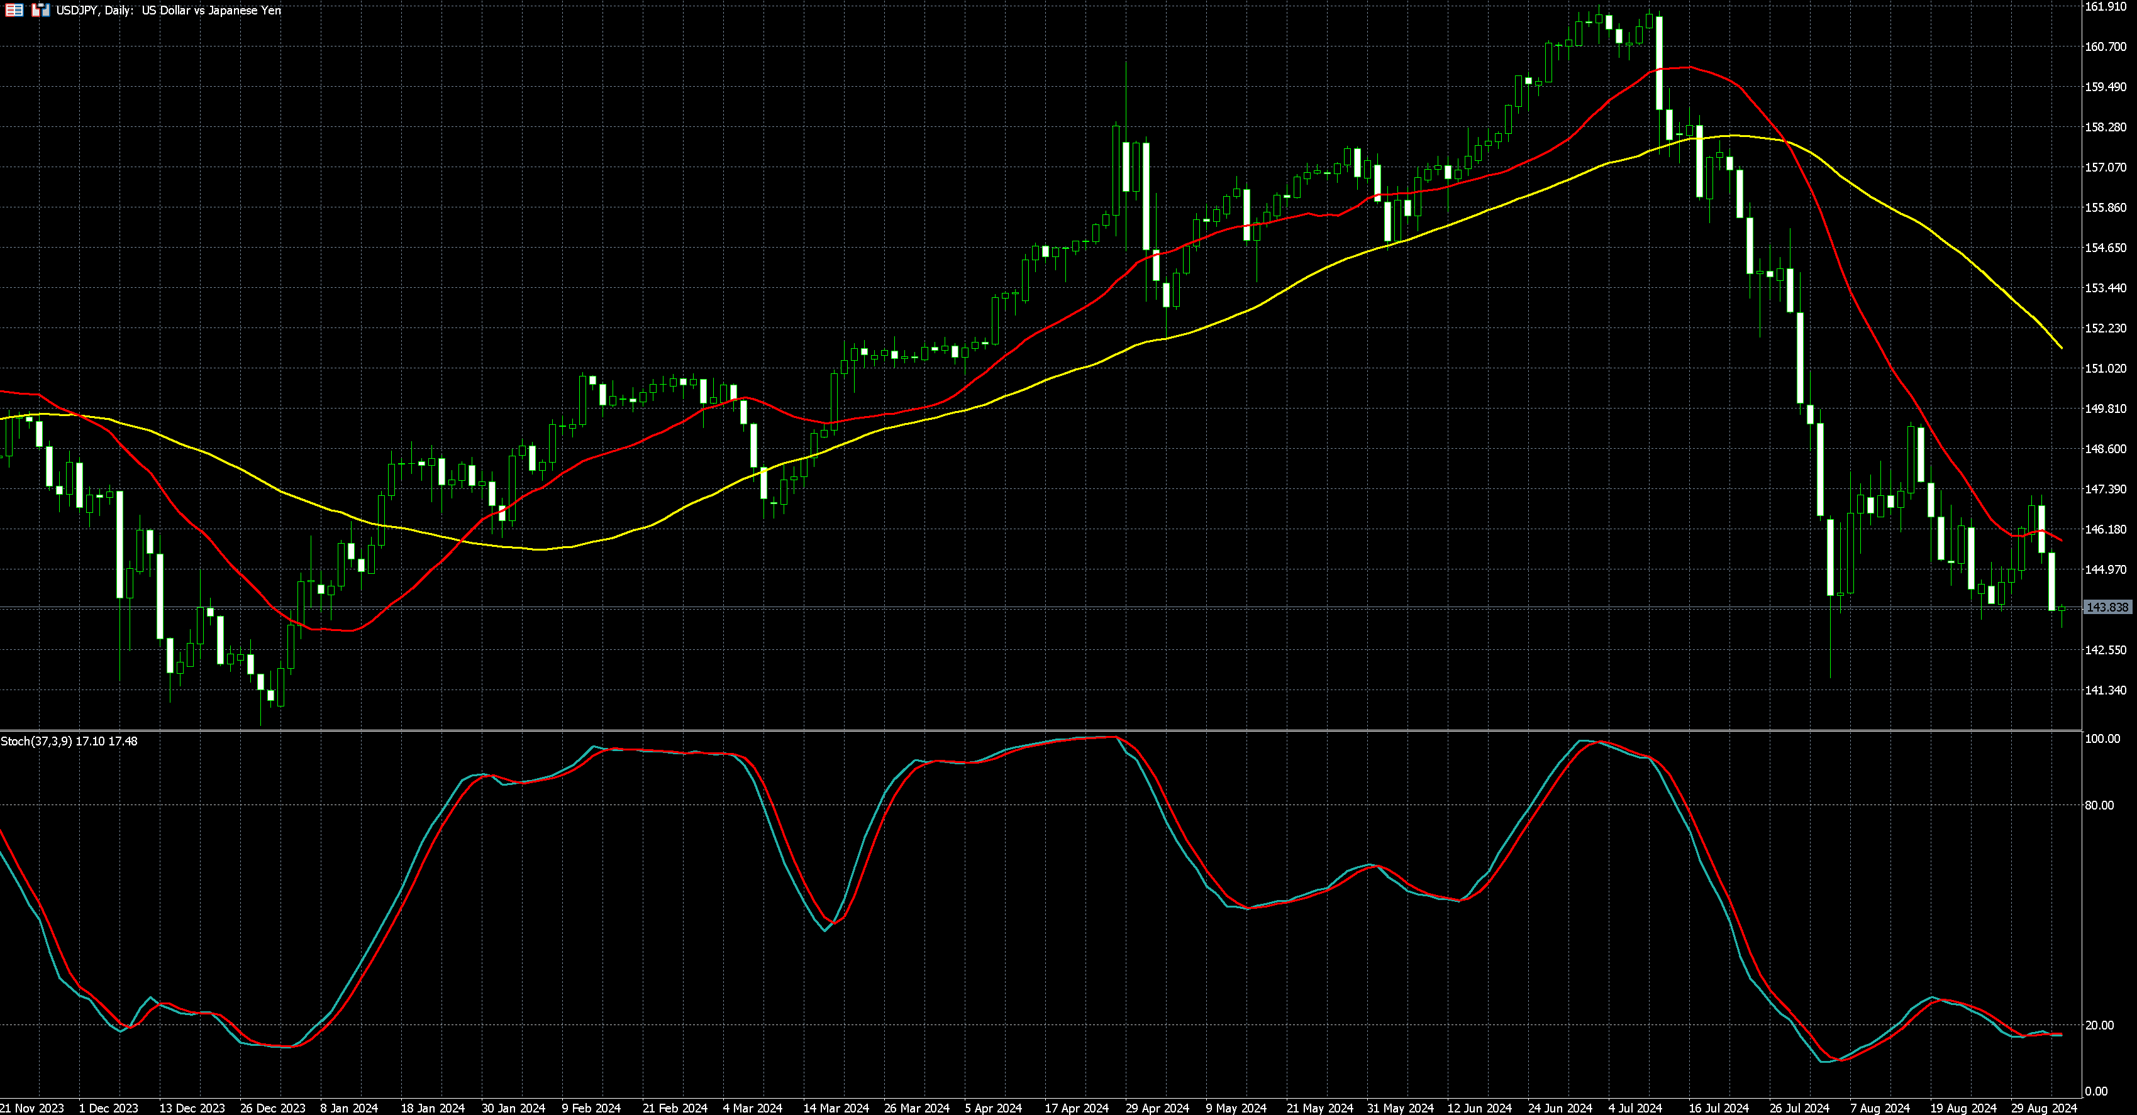Click the 161.910 price scale label
2137x1115 pixels.
(x=2106, y=7)
